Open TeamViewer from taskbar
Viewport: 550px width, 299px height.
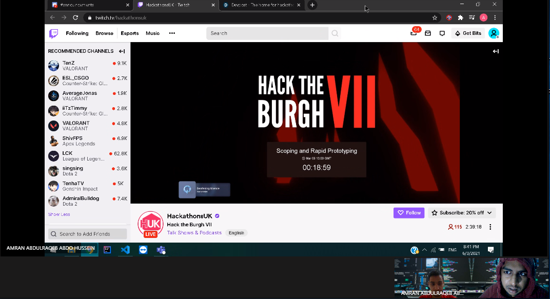pos(143,250)
